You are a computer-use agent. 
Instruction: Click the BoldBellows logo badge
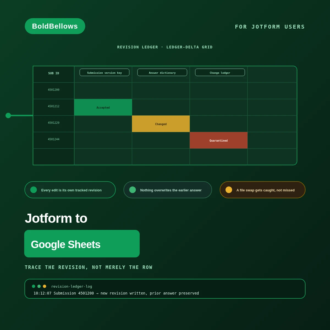(x=55, y=26)
